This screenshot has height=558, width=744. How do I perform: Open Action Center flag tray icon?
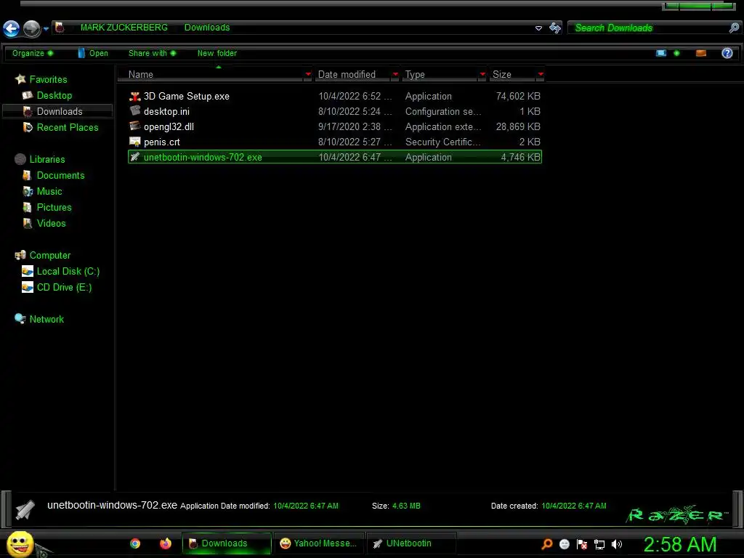tap(582, 544)
